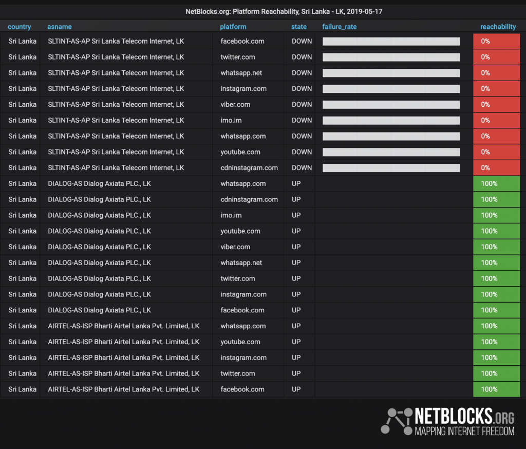Click SLTINT-AS-AP asname in the facebook.com row
This screenshot has height=449, width=526.
116,41
